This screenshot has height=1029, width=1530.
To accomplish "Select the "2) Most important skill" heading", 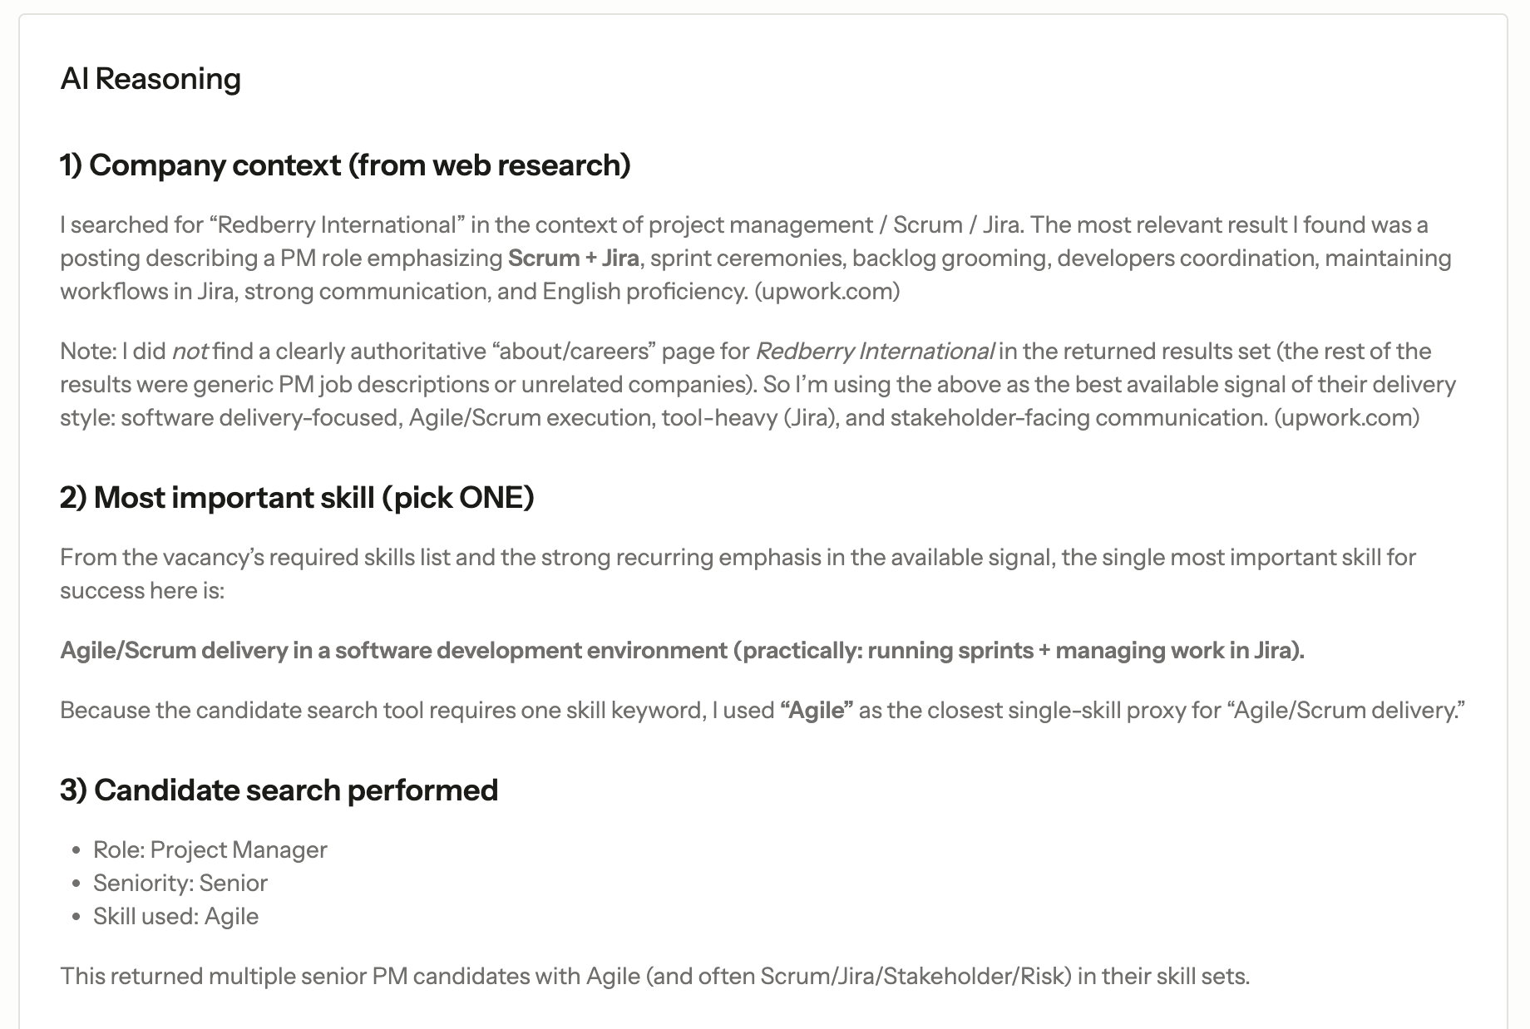I will click(297, 498).
